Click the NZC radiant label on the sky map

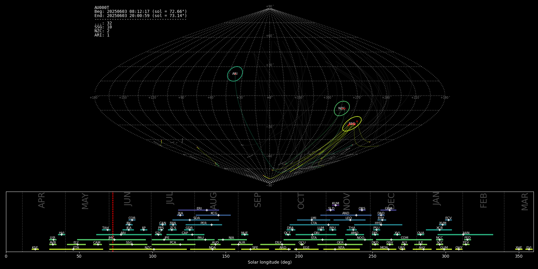pyautogui.click(x=342, y=108)
